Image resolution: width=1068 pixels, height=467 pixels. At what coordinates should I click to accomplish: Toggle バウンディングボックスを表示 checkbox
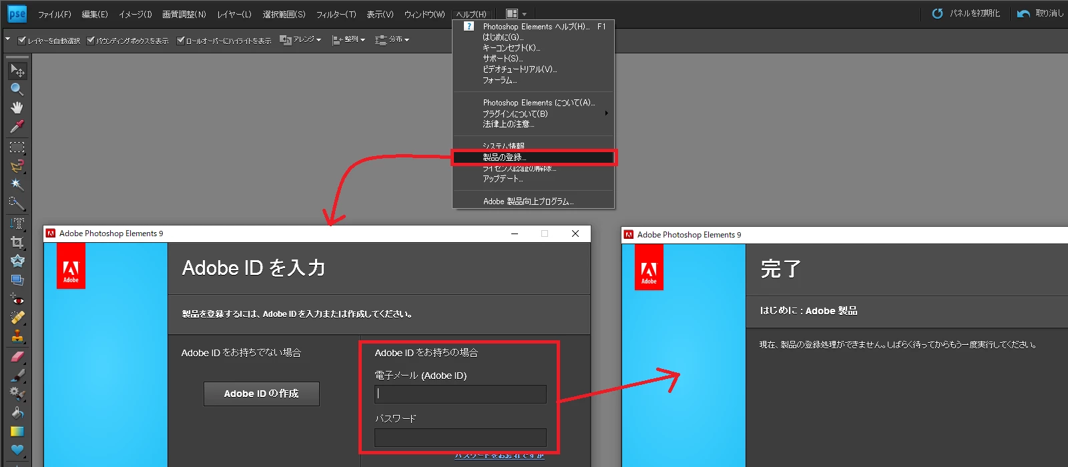click(91, 40)
